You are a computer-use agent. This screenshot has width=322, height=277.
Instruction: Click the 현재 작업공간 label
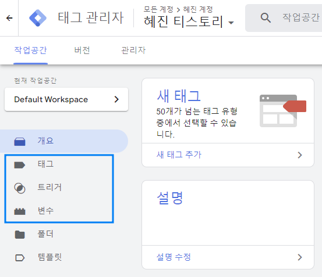(x=36, y=81)
